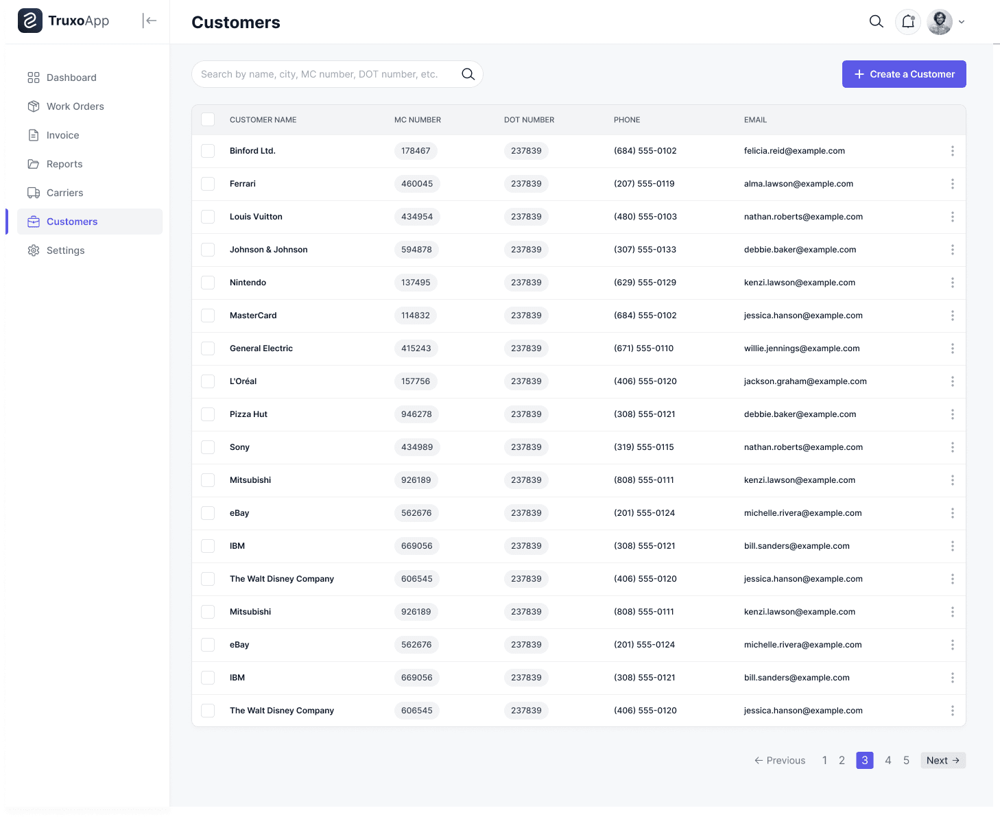Open row actions for Ferrari

point(952,184)
